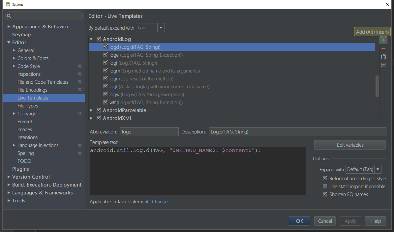The image size is (394, 232).
Task: Click the Help button
Action: tap(376, 221)
